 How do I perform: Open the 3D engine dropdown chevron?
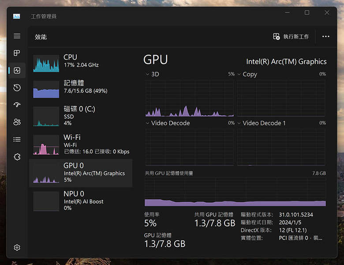(147, 75)
